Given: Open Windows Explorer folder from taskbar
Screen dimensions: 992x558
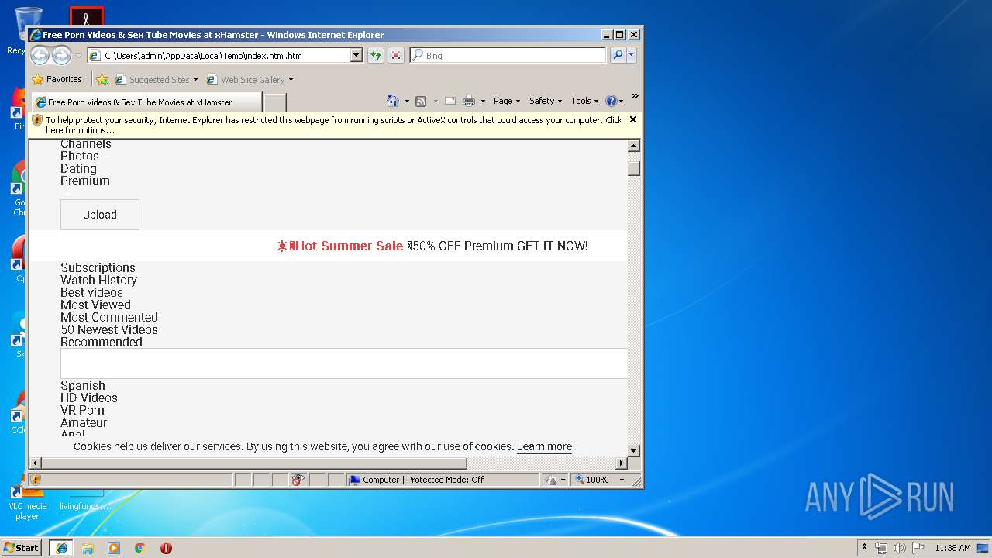Looking at the screenshot, I should click(x=88, y=548).
